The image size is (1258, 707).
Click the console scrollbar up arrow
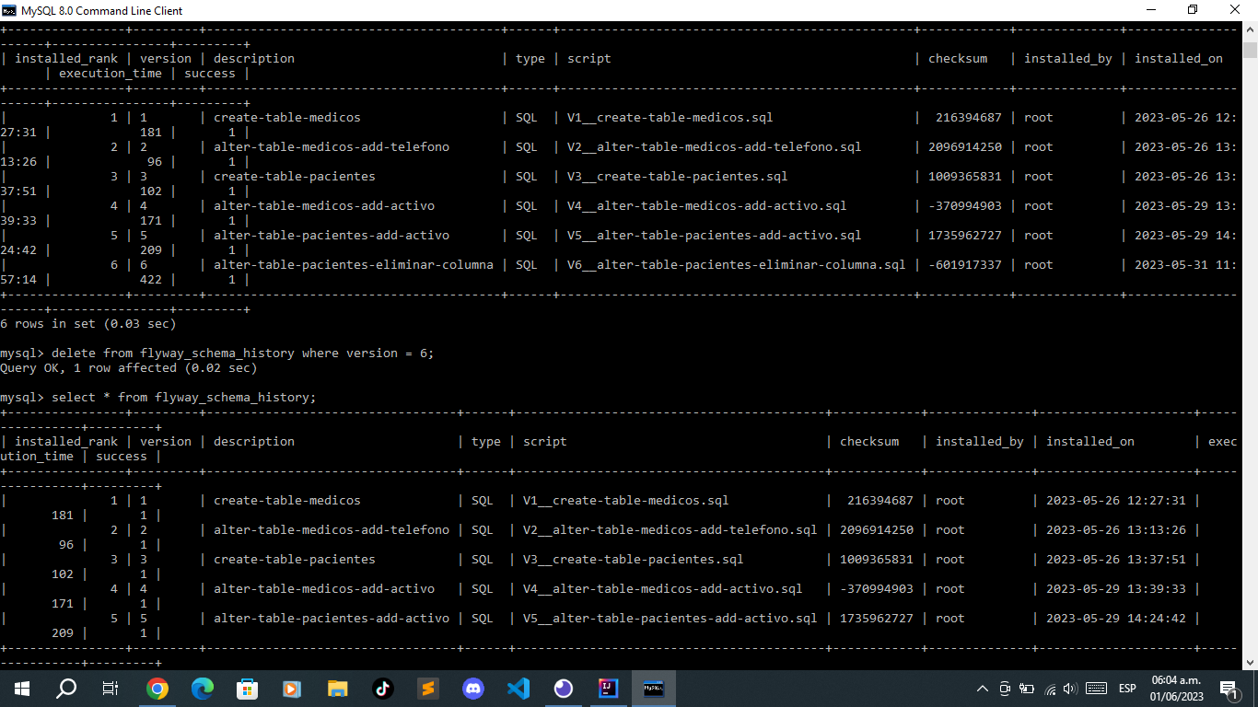(x=1250, y=29)
